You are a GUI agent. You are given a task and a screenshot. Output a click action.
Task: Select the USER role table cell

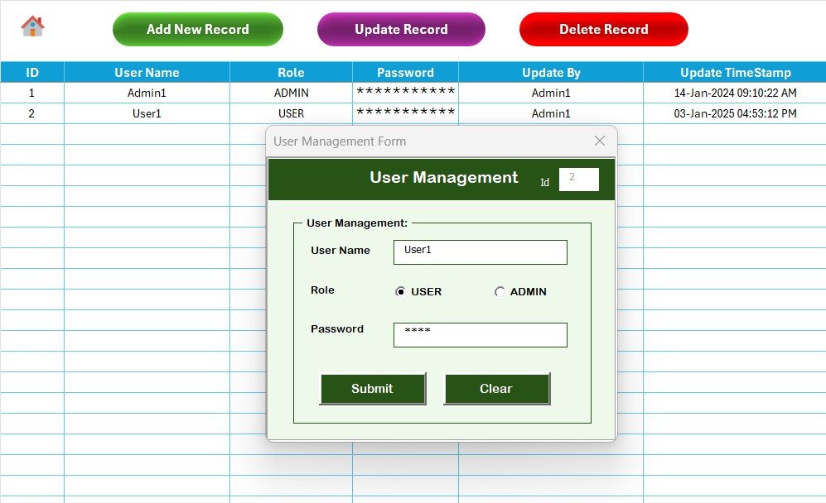click(292, 113)
